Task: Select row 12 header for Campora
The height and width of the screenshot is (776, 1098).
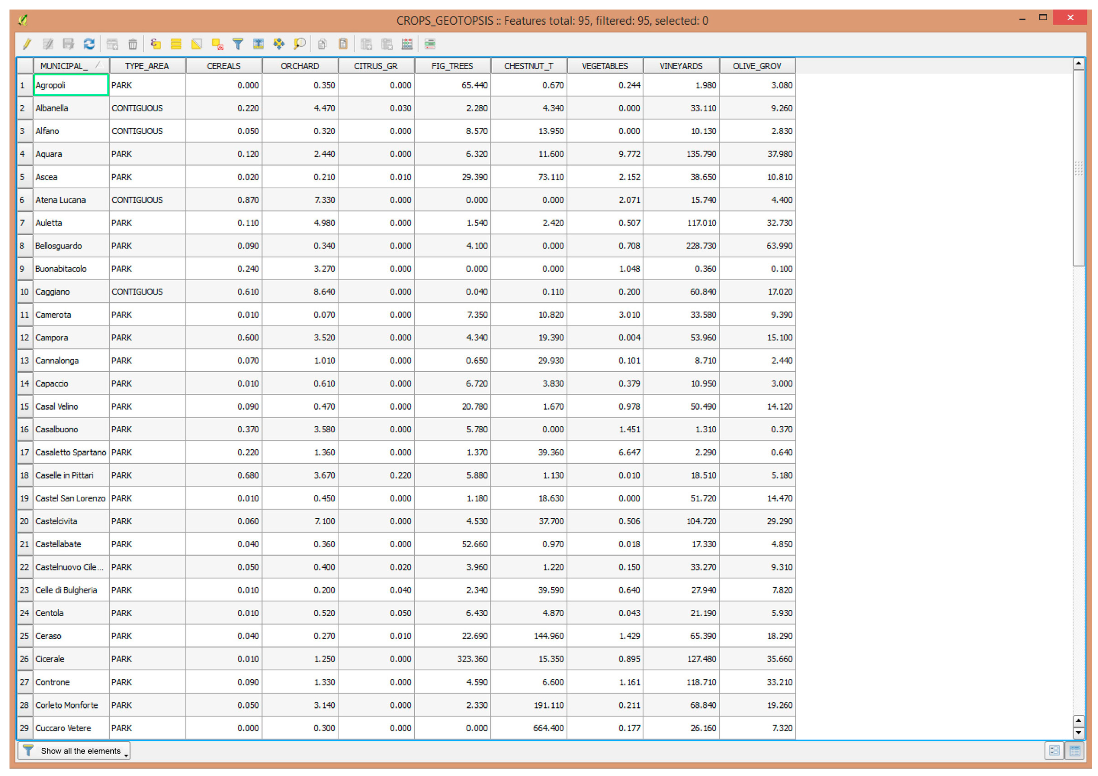Action: tap(24, 338)
